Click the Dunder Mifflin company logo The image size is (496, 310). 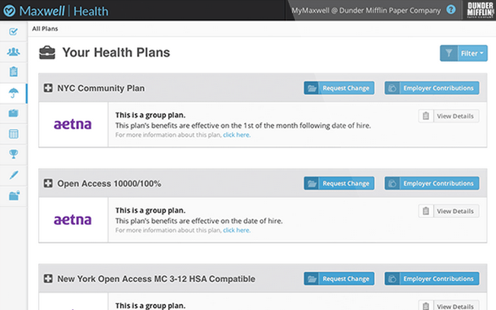click(x=479, y=10)
